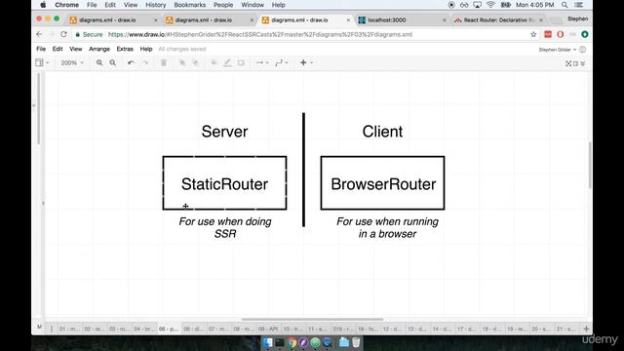This screenshot has width=624, height=351.
Task: Open Finder from the Dock
Action: pyautogui.click(x=268, y=342)
